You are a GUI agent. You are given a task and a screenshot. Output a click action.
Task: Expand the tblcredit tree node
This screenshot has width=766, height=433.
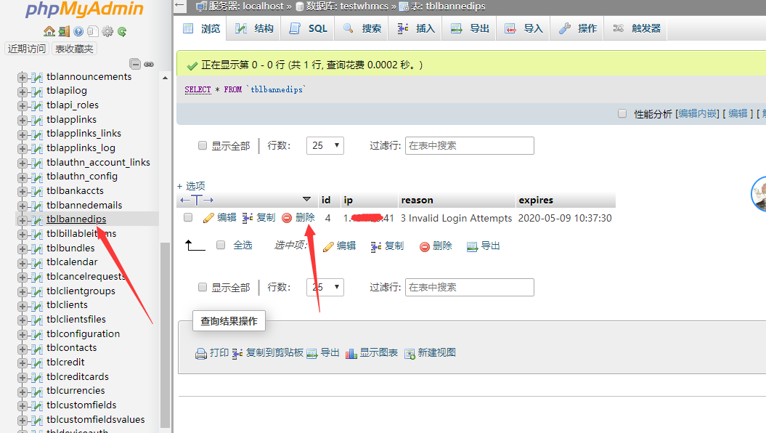22,363
